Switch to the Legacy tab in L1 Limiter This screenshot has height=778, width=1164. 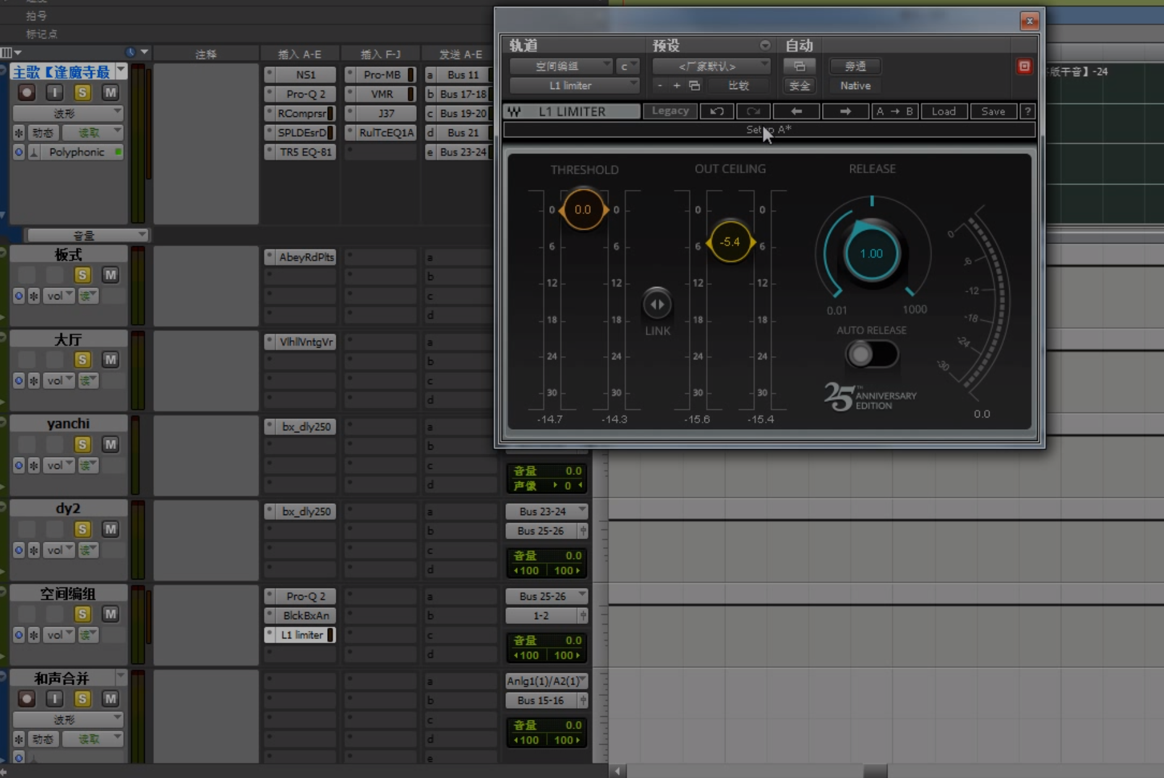click(670, 111)
